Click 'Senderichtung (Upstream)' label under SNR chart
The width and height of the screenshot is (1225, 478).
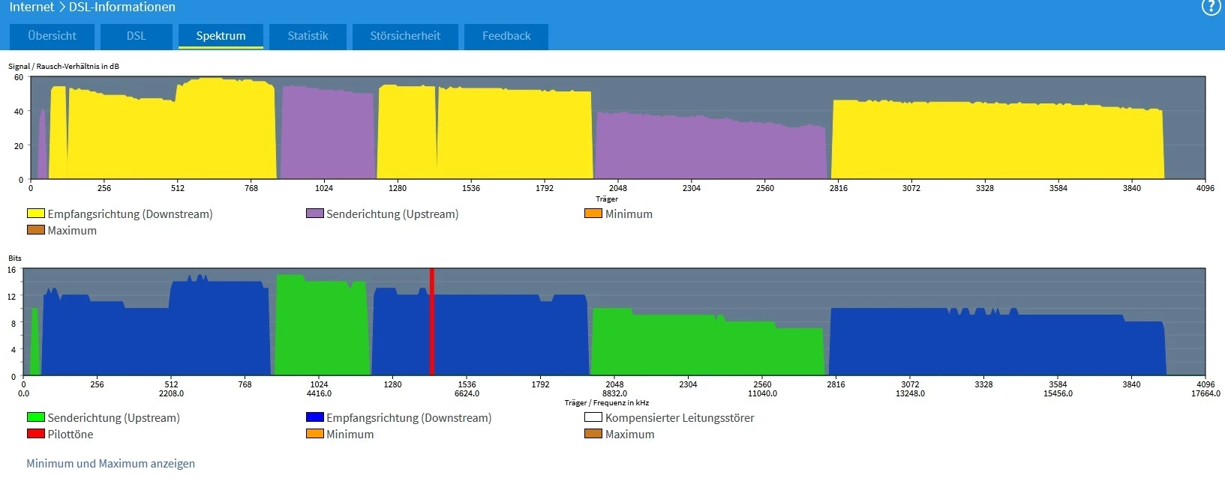point(392,214)
